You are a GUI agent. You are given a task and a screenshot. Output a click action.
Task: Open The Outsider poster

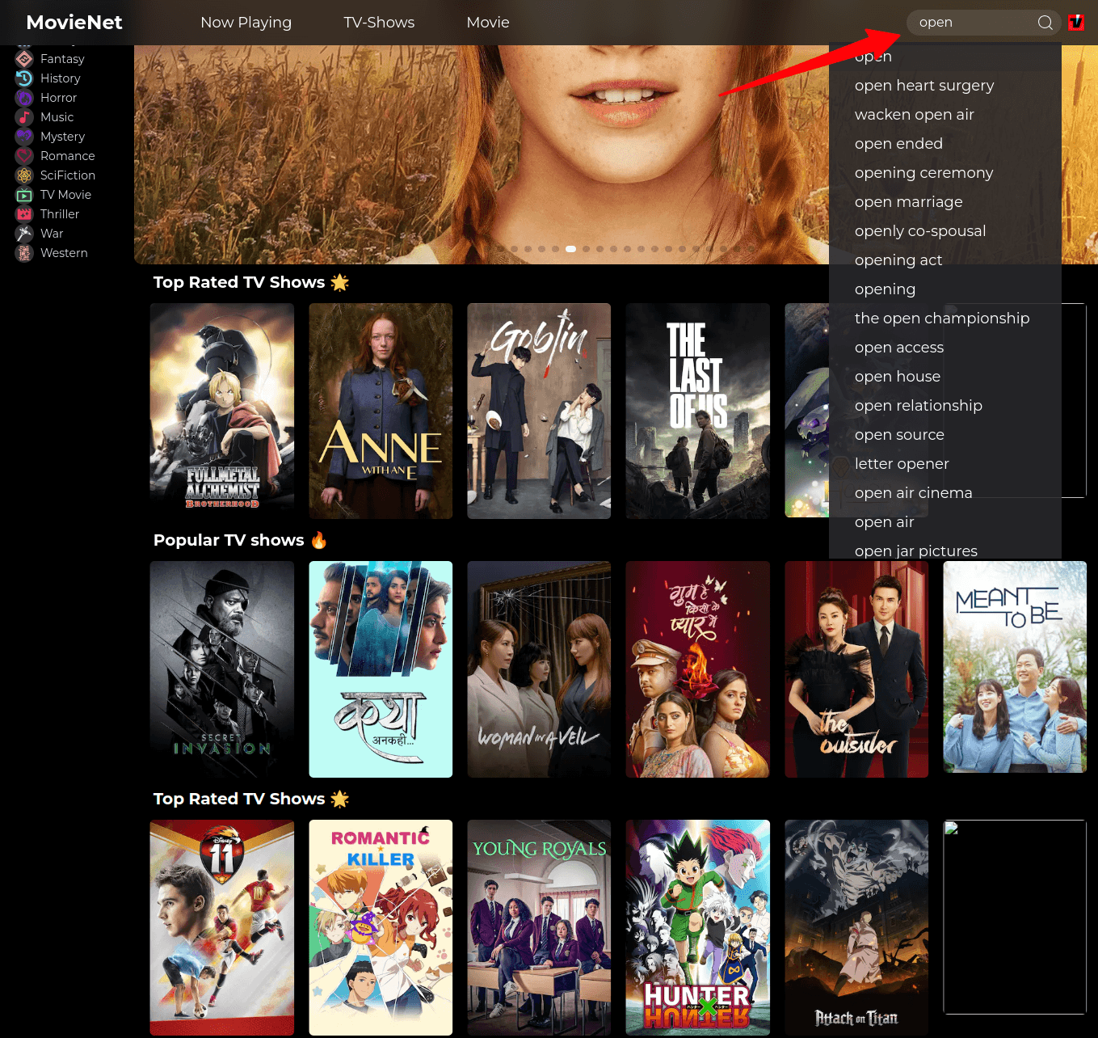(856, 669)
